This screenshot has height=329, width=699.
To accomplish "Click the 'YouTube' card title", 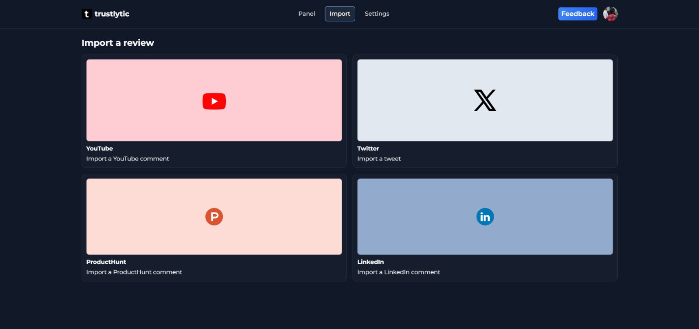I will tap(100, 148).
